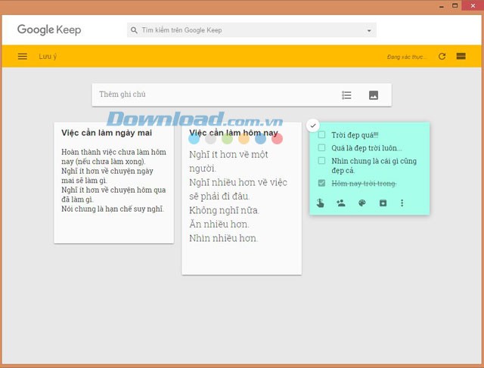Add collaborator to the green note
Screen dimensions: 484x368
pyautogui.click(x=341, y=203)
